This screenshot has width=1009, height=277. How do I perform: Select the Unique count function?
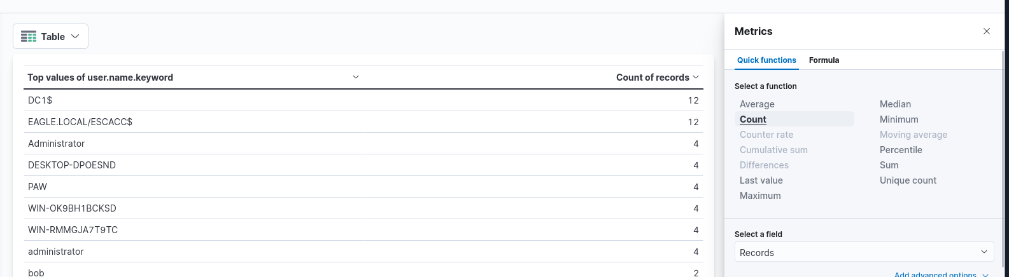[908, 180]
